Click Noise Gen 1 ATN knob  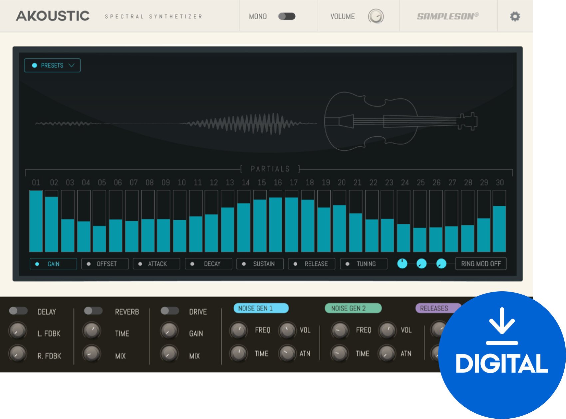pos(287,353)
